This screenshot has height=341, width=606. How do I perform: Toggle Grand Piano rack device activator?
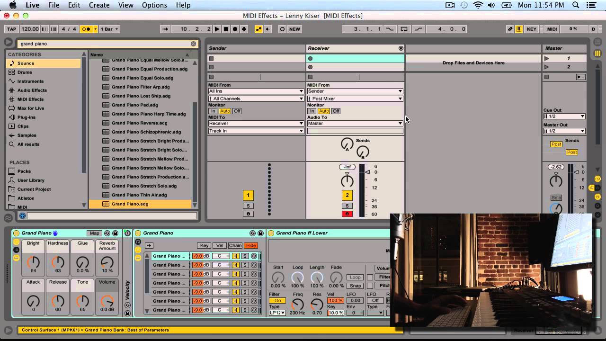tap(17, 233)
